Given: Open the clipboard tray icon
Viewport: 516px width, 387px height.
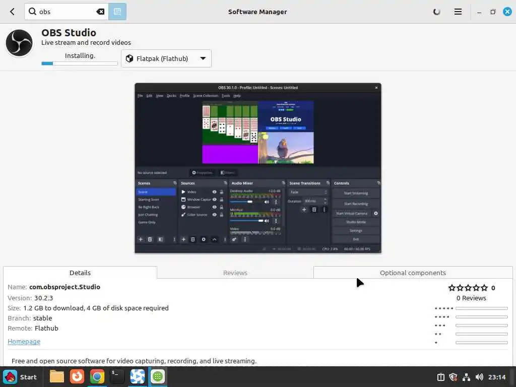Looking at the screenshot, I should (x=440, y=377).
